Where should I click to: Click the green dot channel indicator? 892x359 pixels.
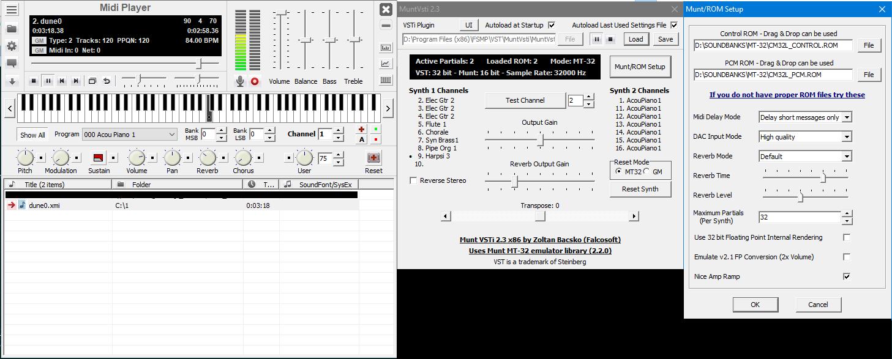[375, 130]
